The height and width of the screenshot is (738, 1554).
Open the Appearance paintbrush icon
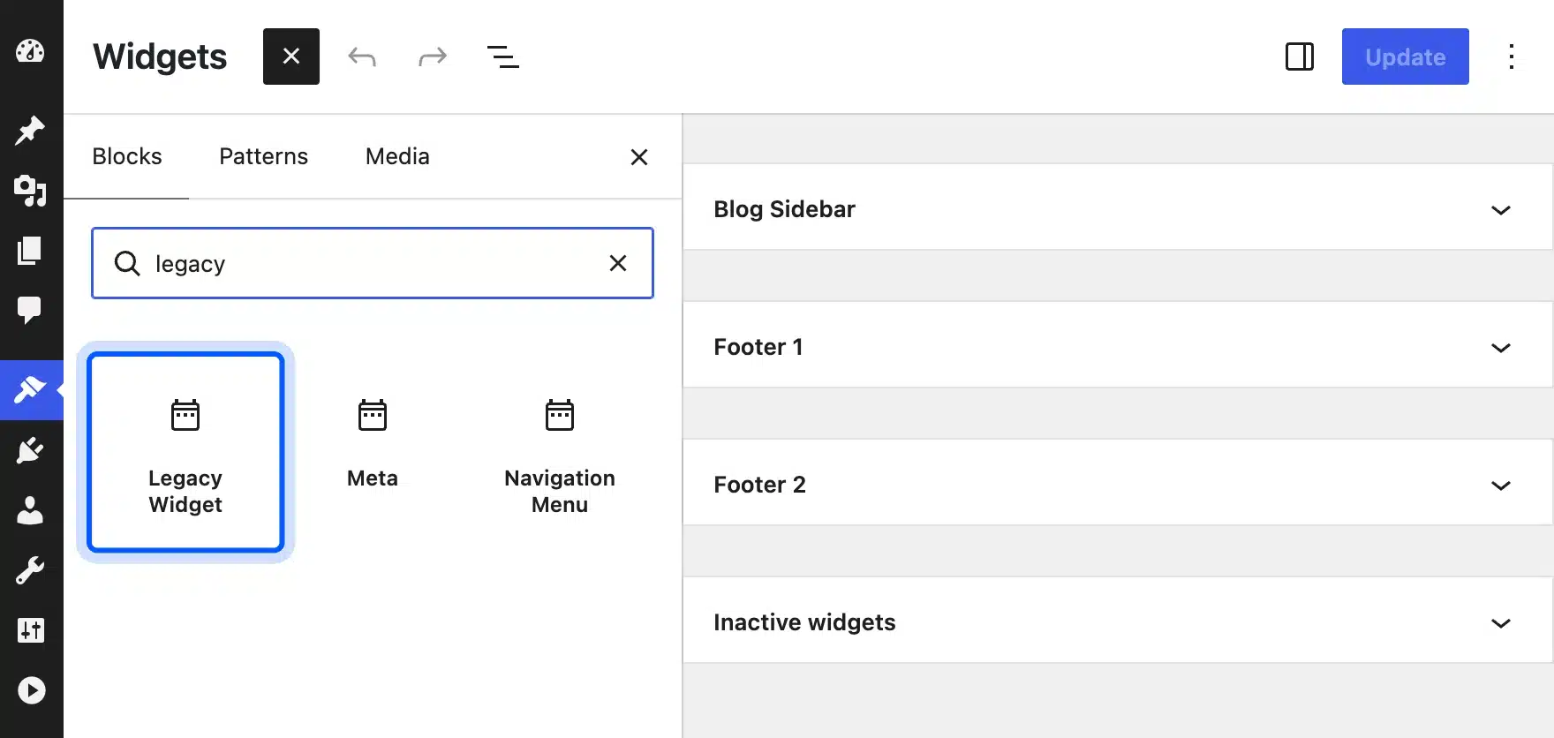[x=30, y=389]
